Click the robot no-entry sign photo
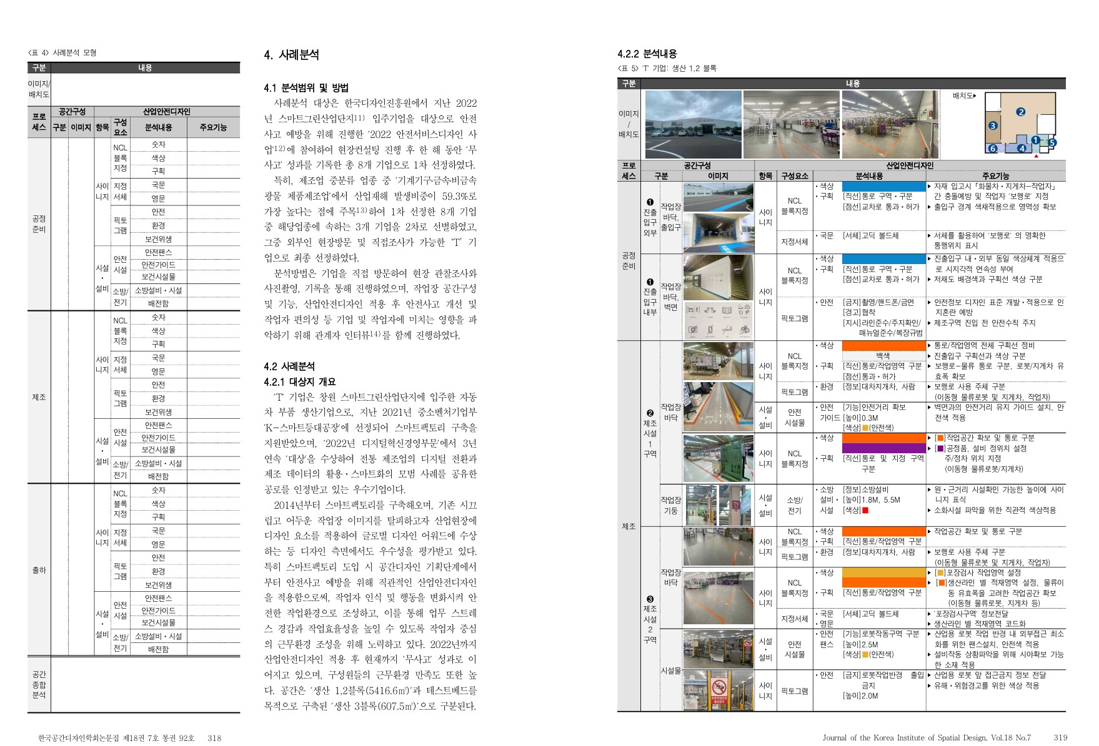This screenshot has width=1099, height=746. pos(717,691)
